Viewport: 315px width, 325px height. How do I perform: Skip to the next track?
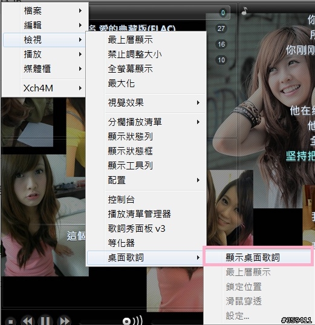[64, 321]
